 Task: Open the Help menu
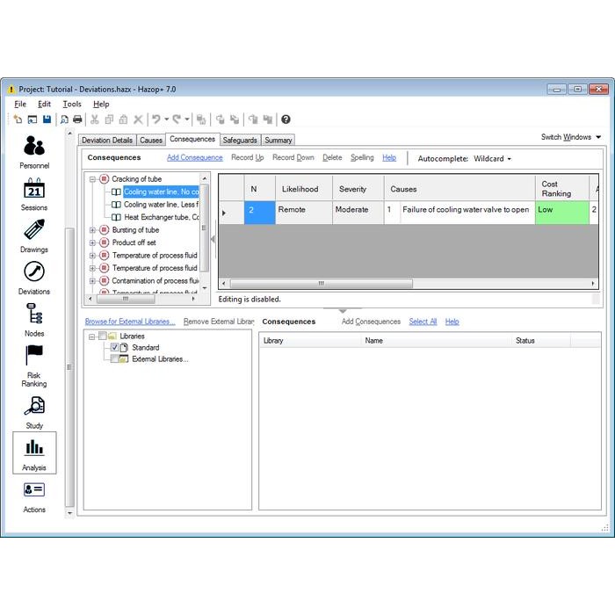101,104
